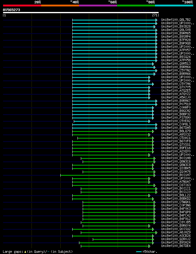Select the UniRef100_A7PV57 label

[176, 50]
